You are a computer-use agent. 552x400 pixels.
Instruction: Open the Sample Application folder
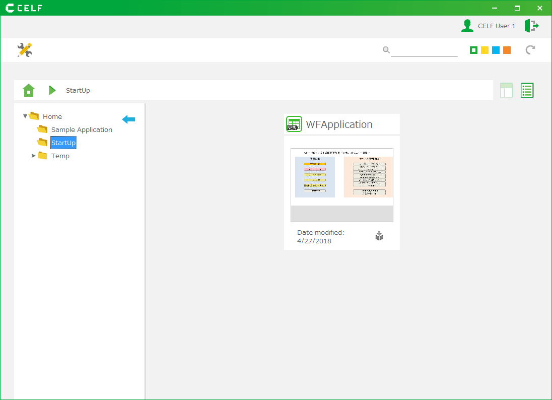point(82,129)
